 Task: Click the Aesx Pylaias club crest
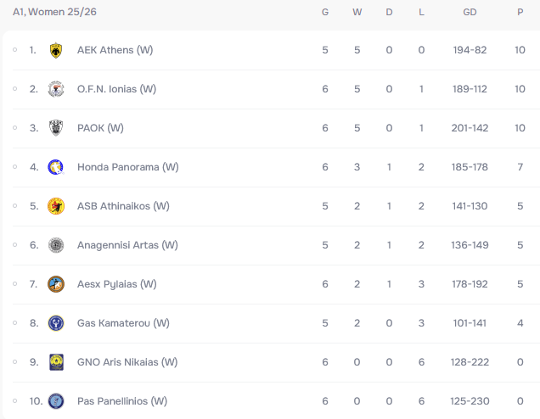click(x=56, y=284)
